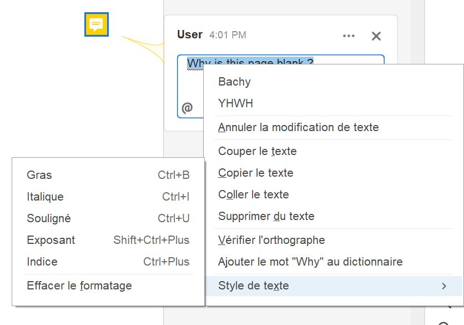Open the comment's three-dot options icon
The width and height of the screenshot is (464, 325).
pyautogui.click(x=349, y=36)
